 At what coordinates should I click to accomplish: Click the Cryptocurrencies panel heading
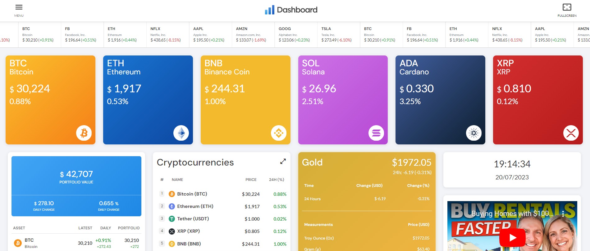pos(195,162)
